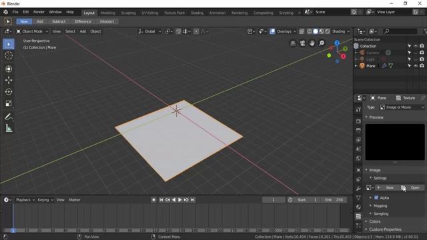
Task: Click the Open image button
Action: 412,187
